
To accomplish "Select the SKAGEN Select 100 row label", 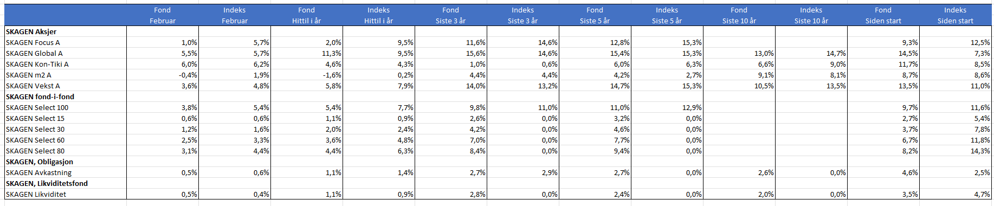I will (66, 107).
